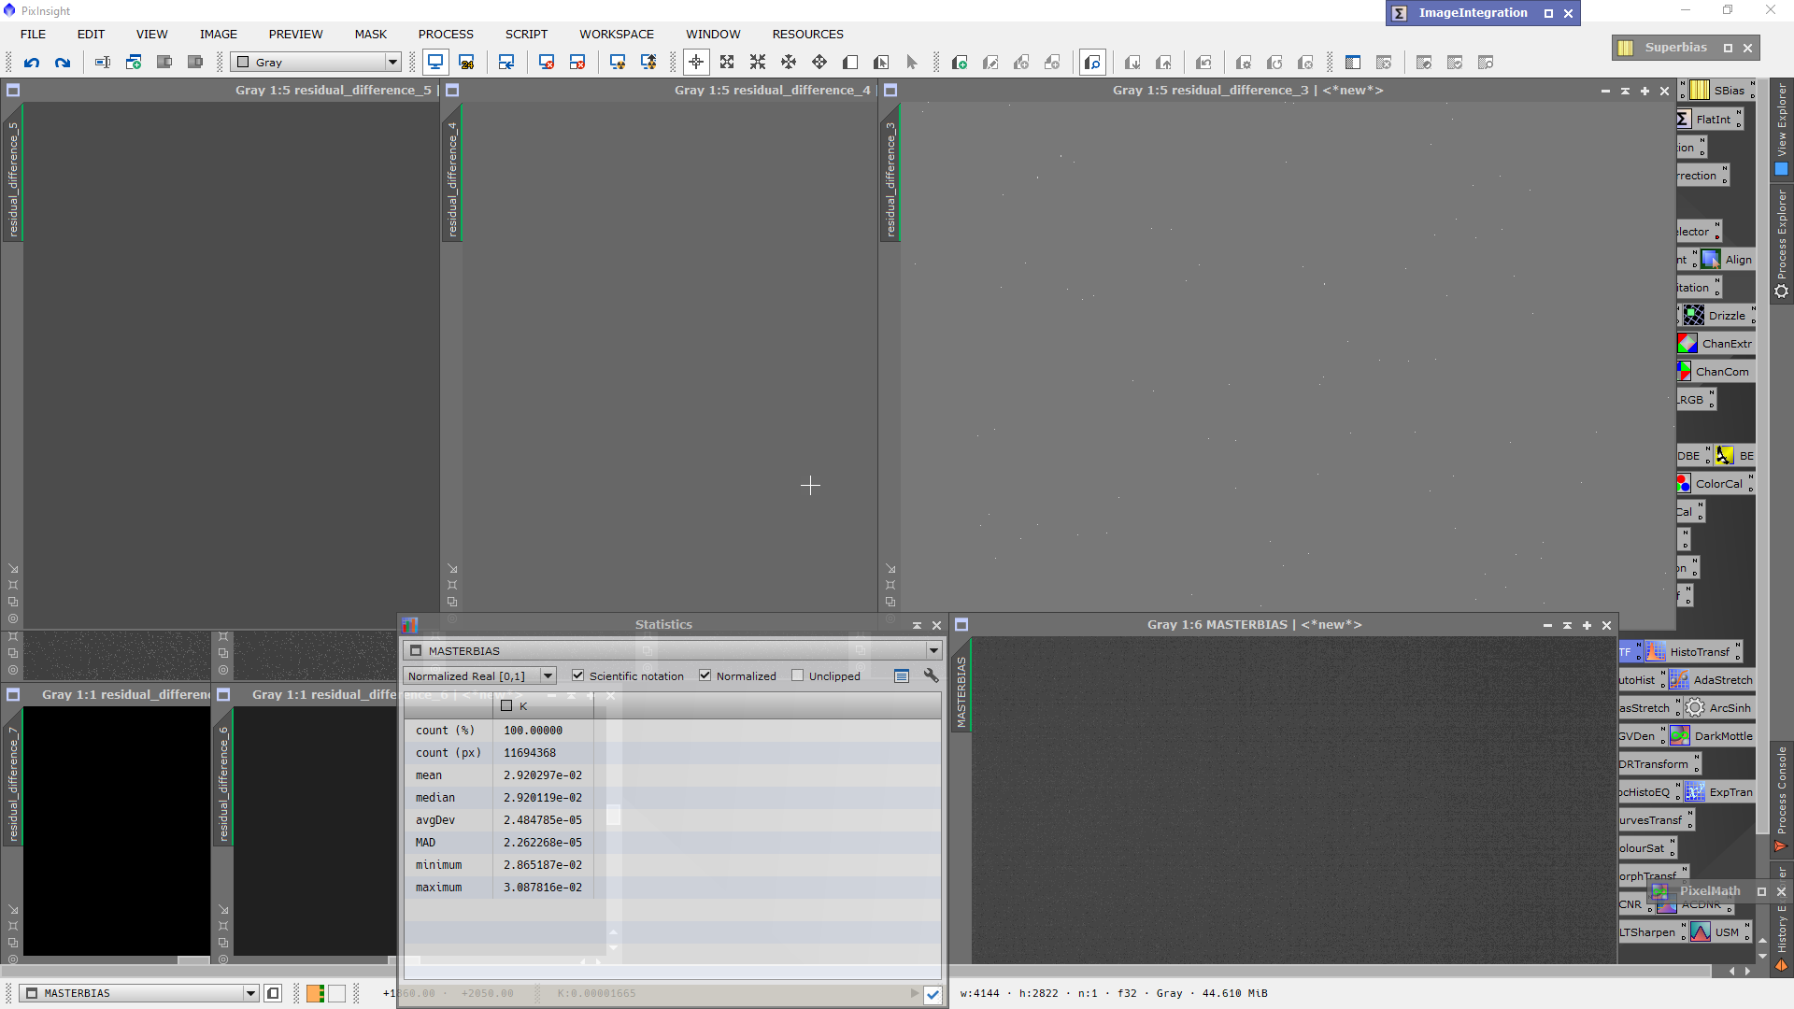Shade the MASTERBIAS image window with roll-up arrow
Viewport: 1794px width, 1009px height.
click(1567, 625)
